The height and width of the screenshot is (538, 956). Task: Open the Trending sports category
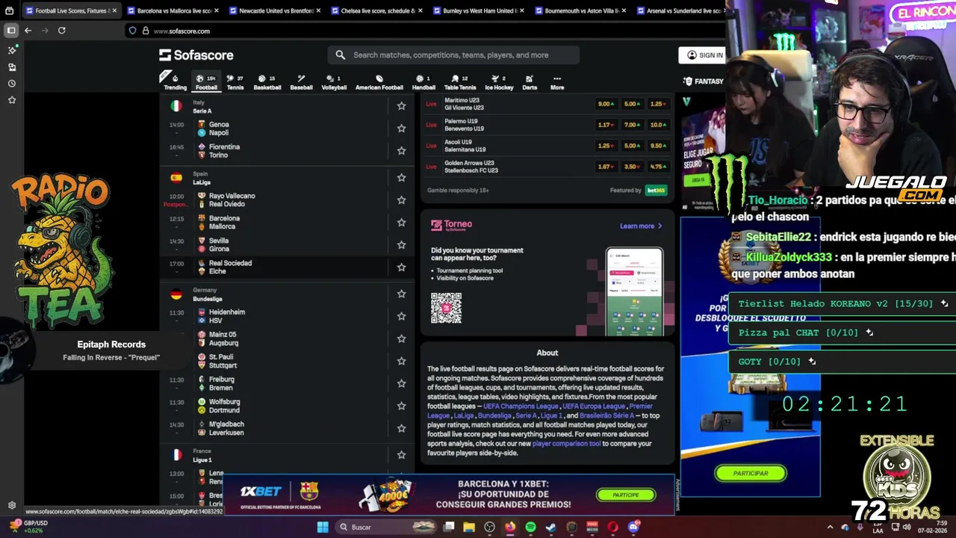(x=176, y=82)
